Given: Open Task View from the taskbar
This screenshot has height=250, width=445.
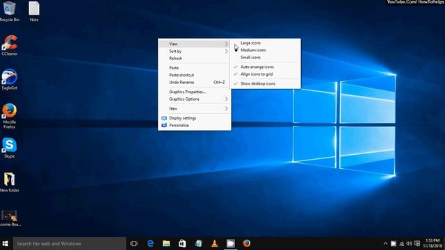Looking at the screenshot, I should tap(133, 244).
